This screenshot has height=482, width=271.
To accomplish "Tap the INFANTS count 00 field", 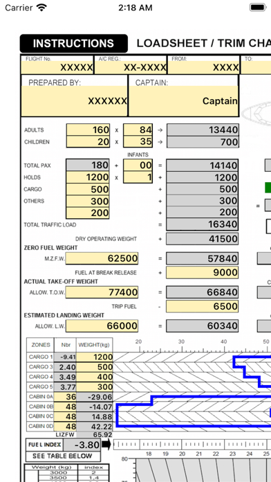I will click(138, 166).
